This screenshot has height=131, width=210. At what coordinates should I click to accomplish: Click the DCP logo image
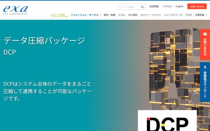click(167, 121)
